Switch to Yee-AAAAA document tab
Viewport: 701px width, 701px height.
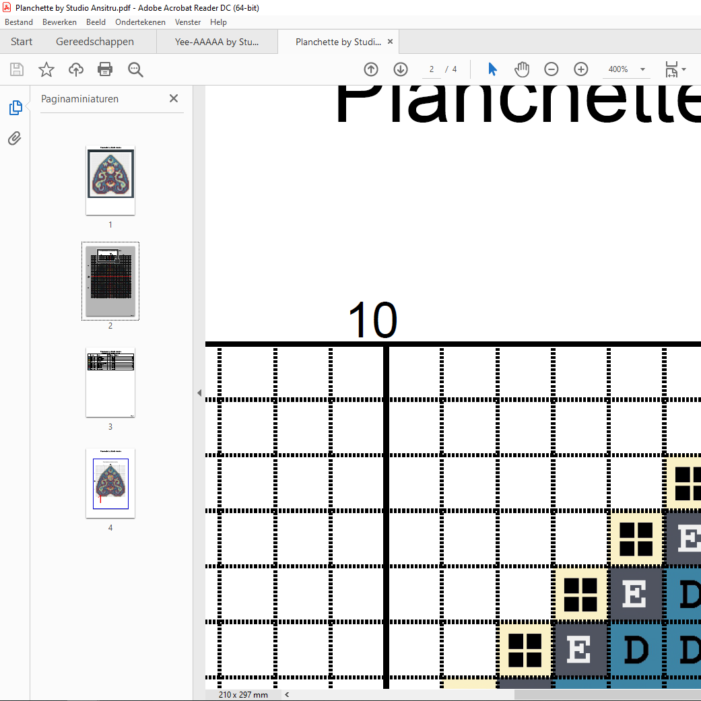pyautogui.click(x=217, y=42)
